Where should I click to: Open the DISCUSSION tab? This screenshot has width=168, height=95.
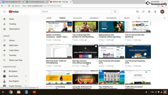(111, 18)
